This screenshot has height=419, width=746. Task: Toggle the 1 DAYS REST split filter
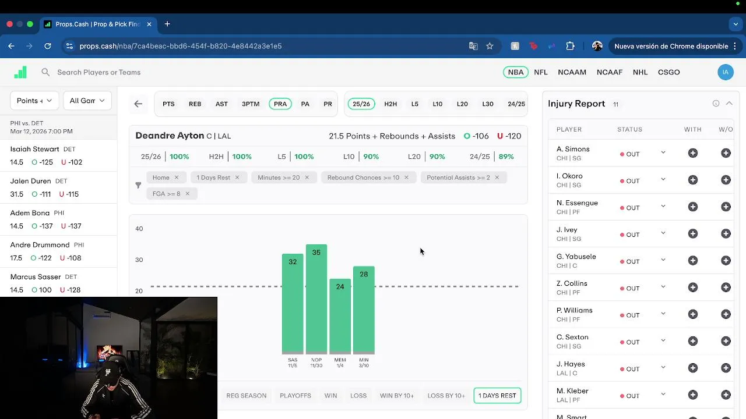tap(497, 396)
